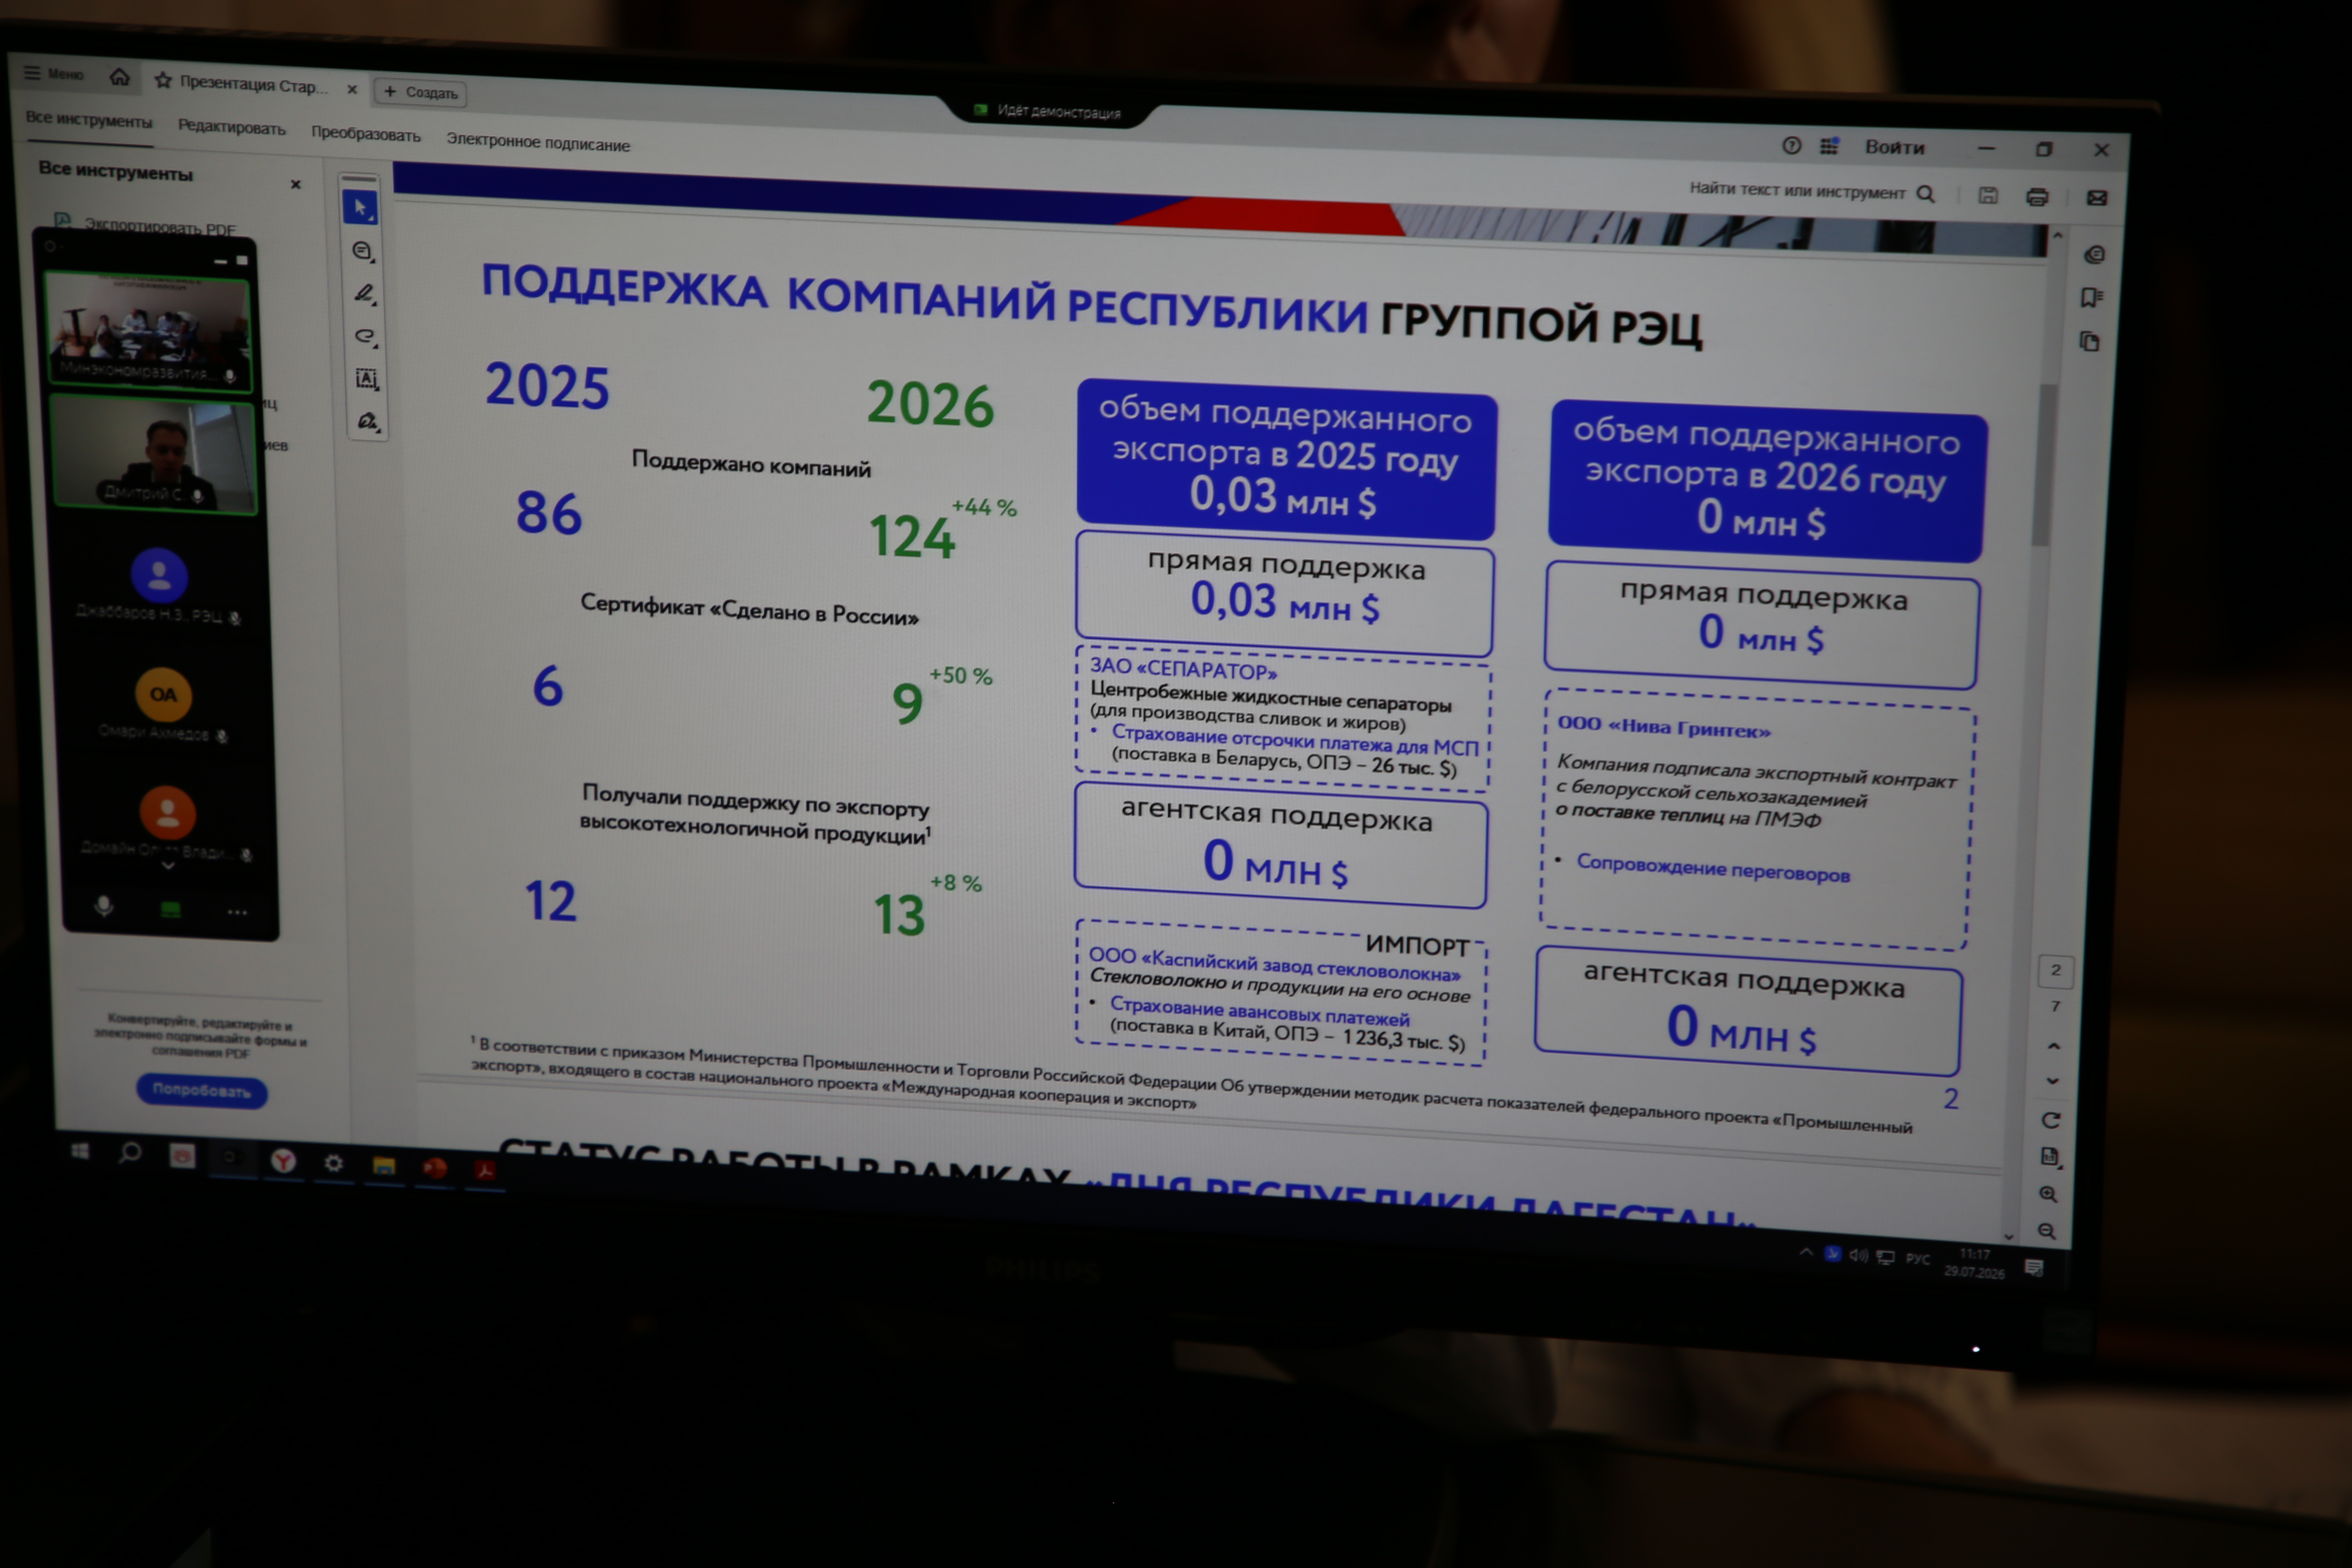Go to the previous page arrow
2352x1568 pixels.
pos(2054,1046)
